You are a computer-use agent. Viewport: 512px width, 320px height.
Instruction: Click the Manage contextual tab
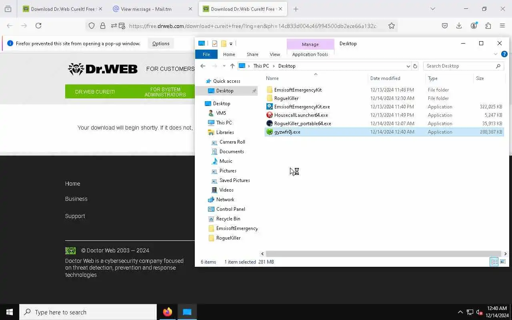tap(310, 44)
